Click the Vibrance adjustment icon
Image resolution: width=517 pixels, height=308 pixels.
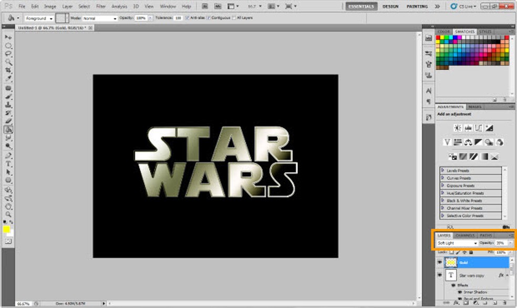pos(447,142)
